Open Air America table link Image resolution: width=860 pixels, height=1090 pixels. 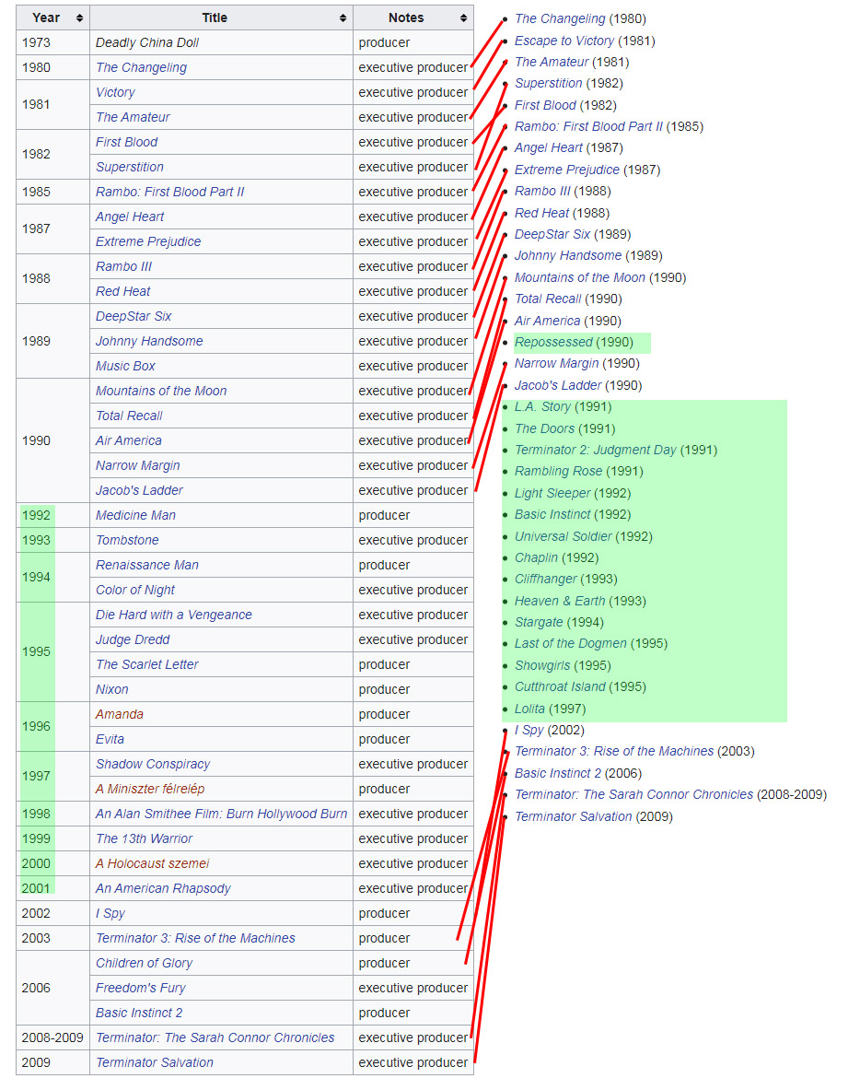click(129, 440)
